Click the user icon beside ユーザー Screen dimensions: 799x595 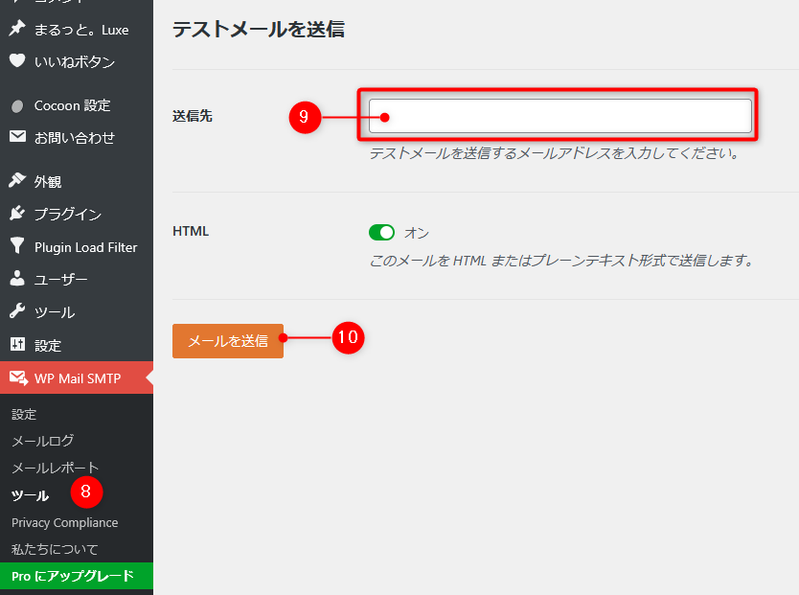(17, 278)
